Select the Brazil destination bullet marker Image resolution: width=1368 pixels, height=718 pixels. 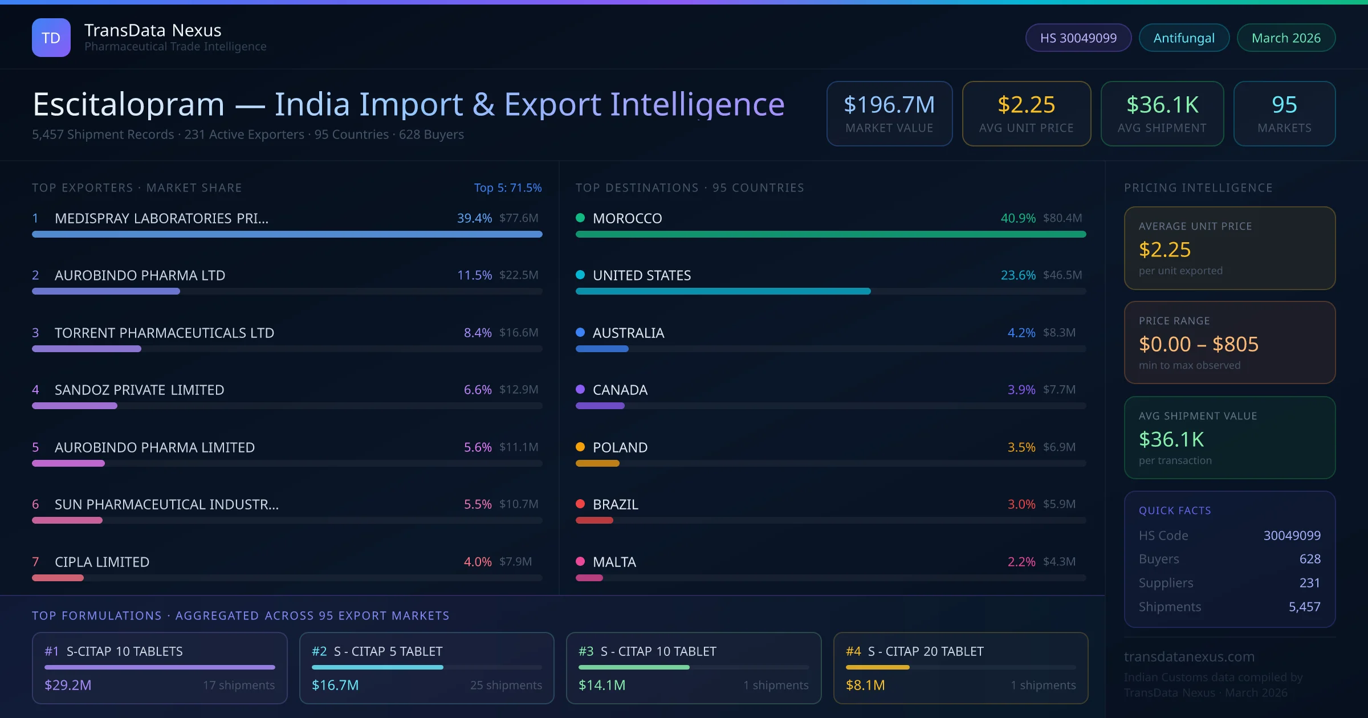pos(581,504)
